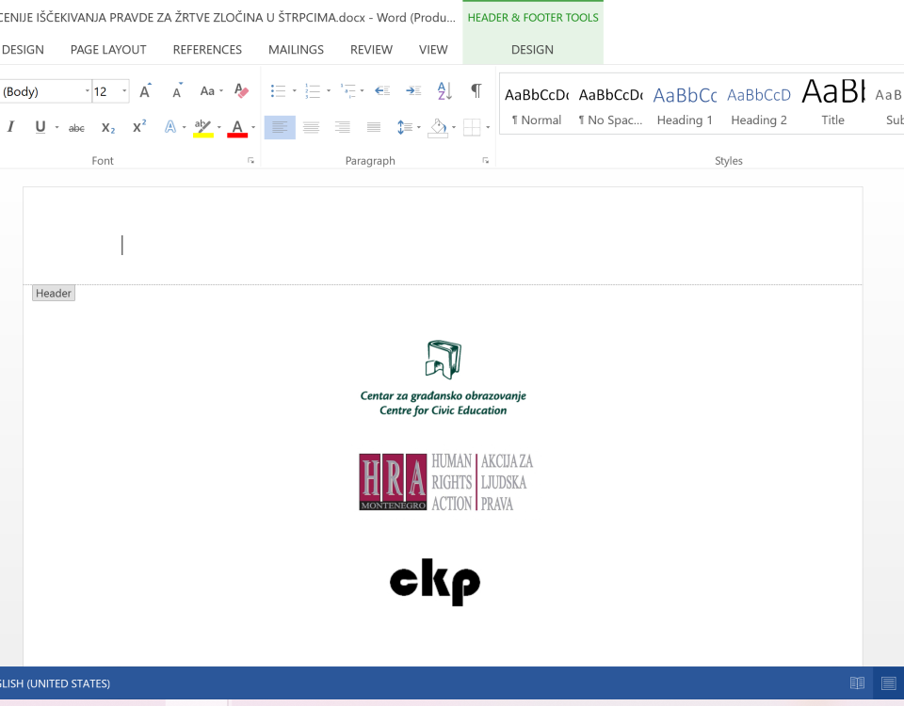Click the Shrink Font icon

click(x=178, y=90)
